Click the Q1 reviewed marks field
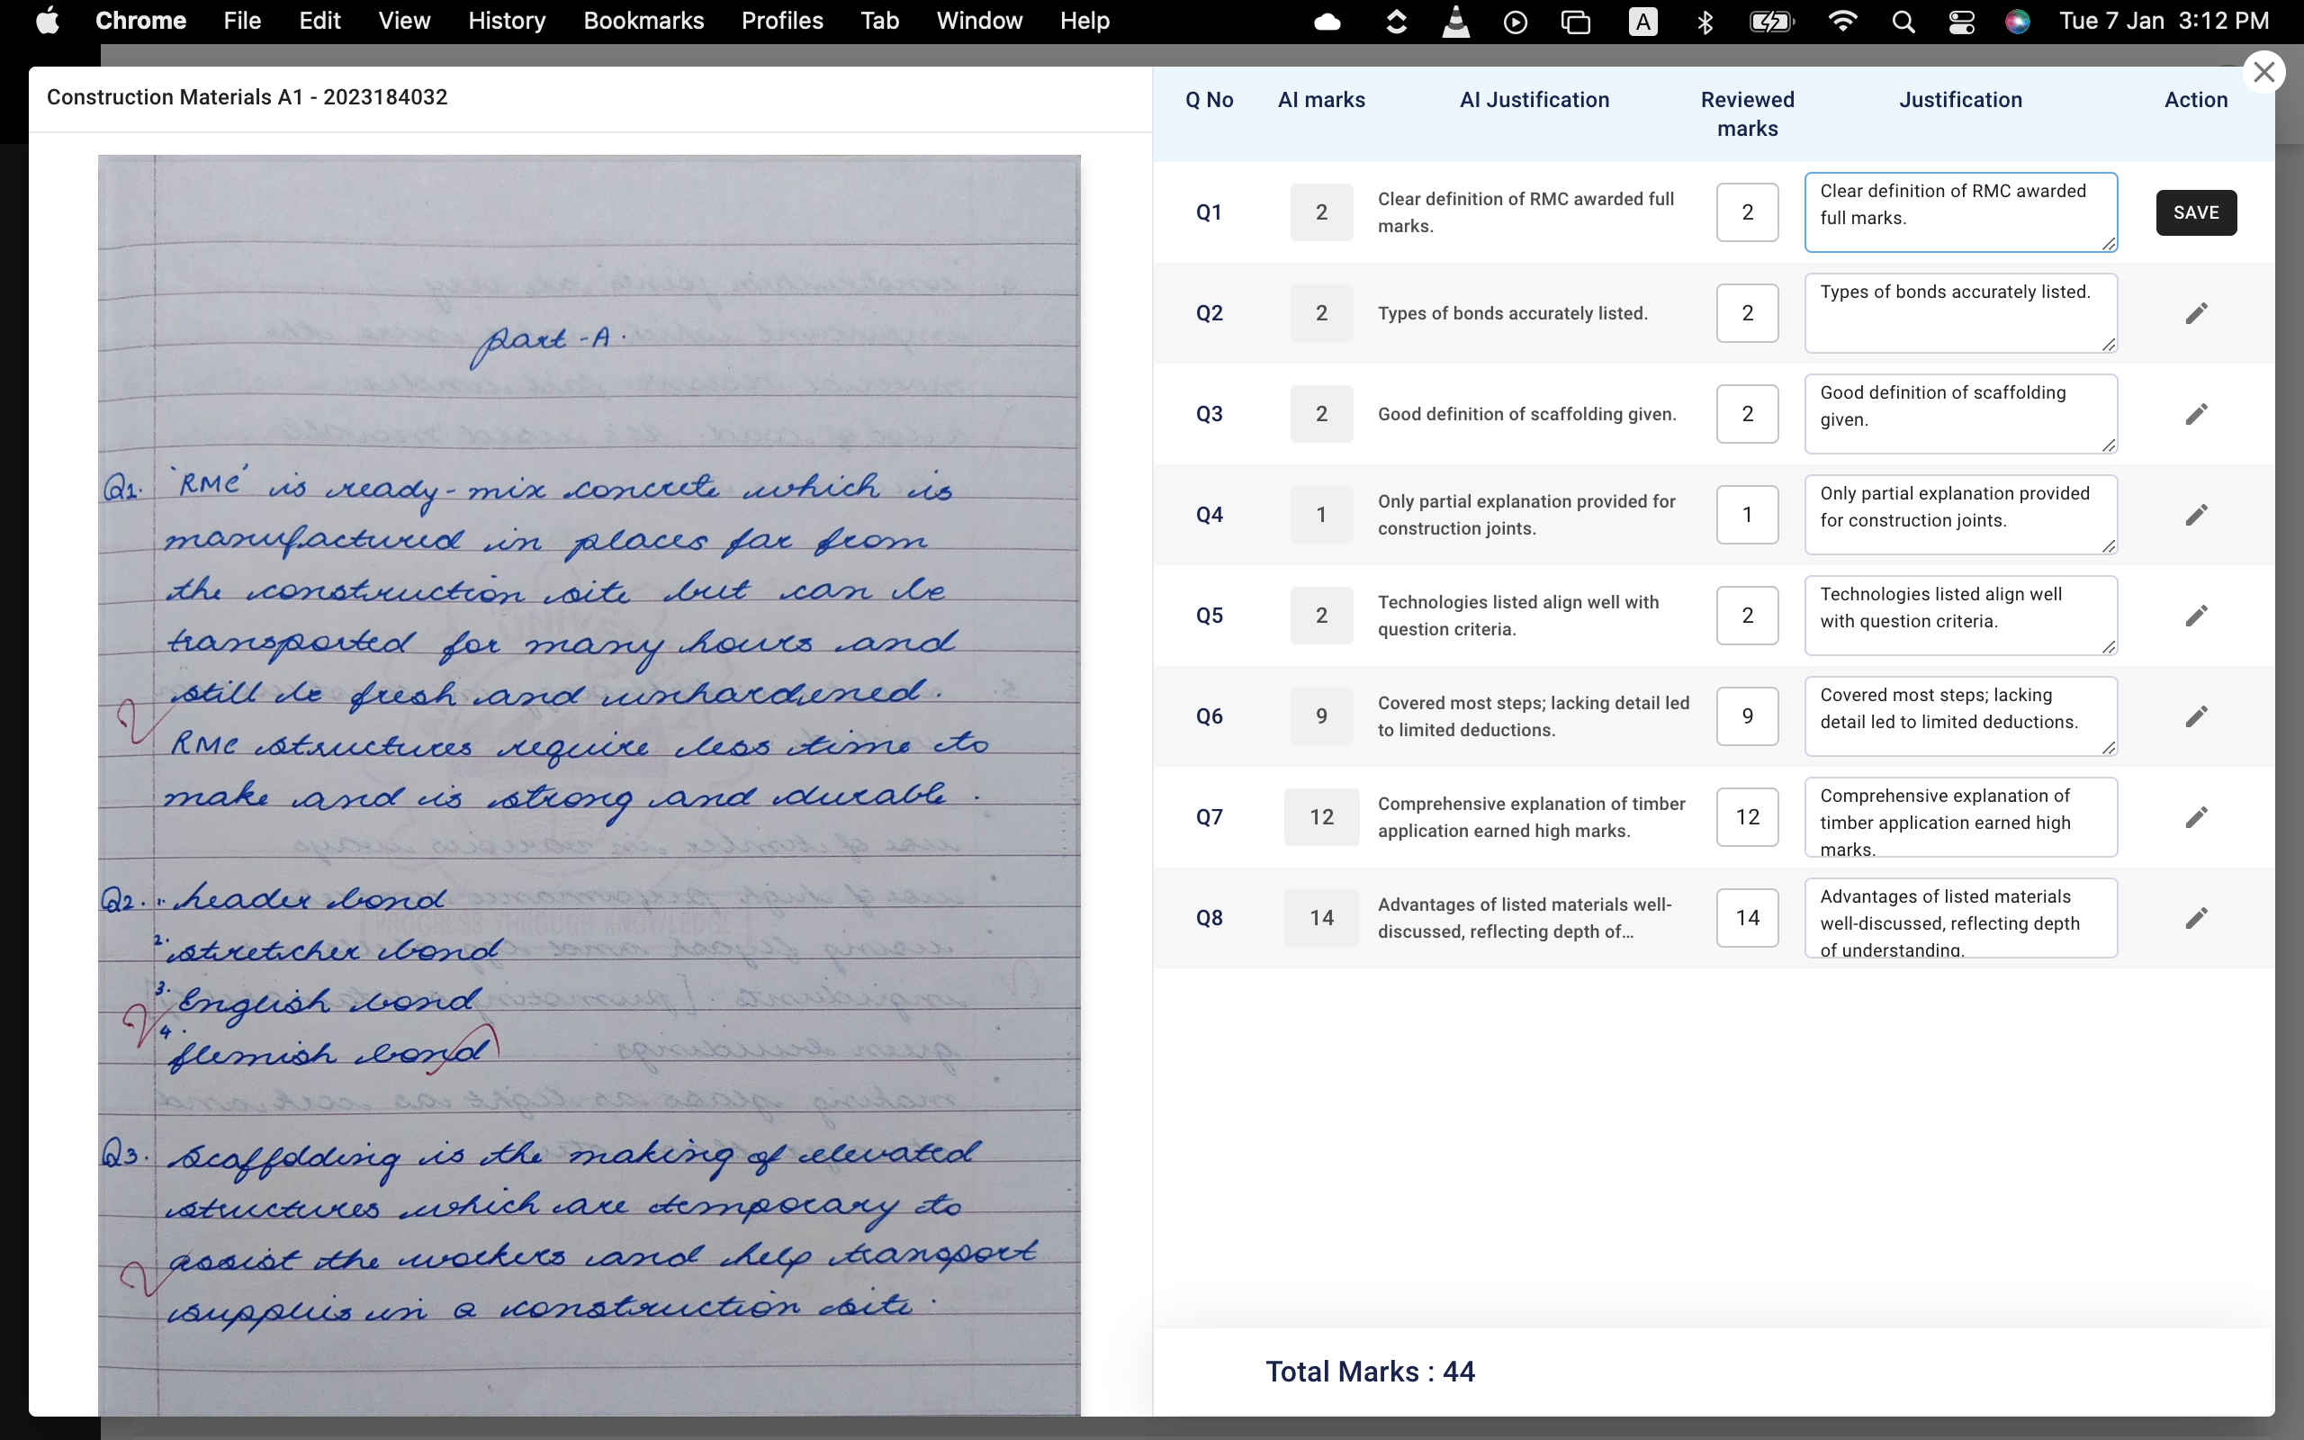Screen dimensions: 2304x1440 1747,212
